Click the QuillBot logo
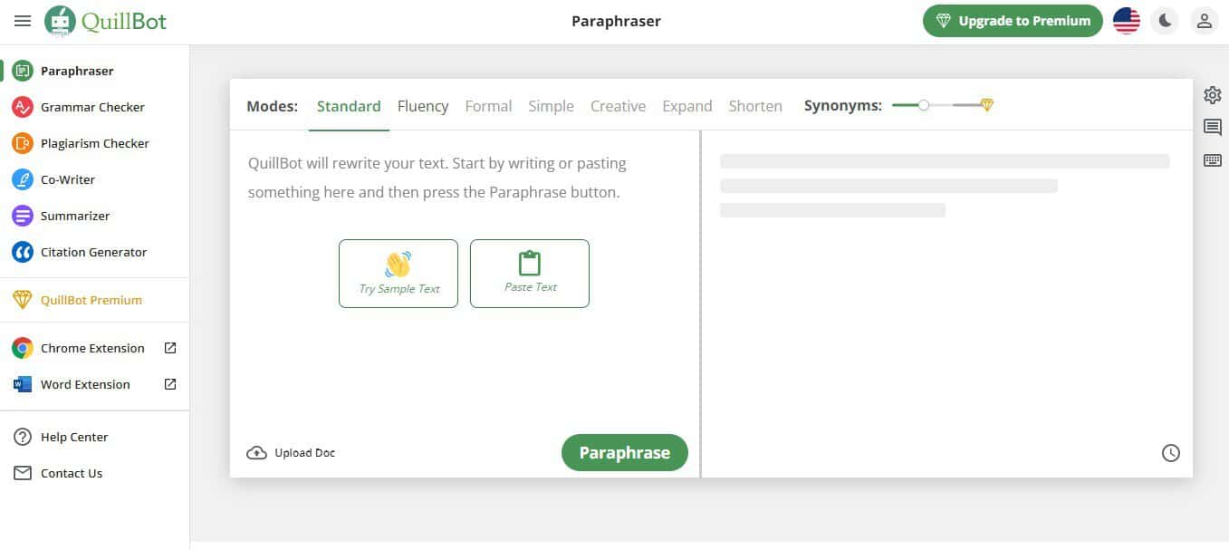The width and height of the screenshot is (1229, 550). 106,21
